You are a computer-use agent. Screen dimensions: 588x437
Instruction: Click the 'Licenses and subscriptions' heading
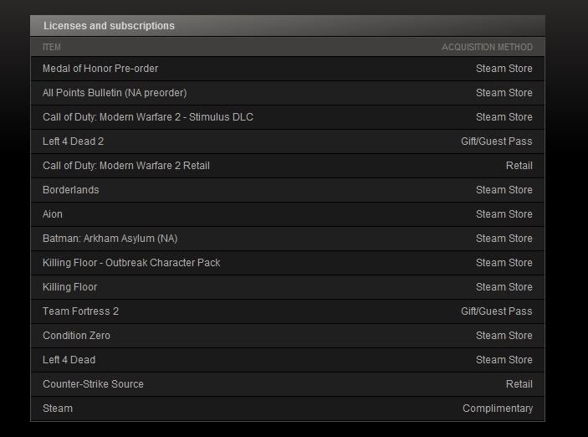click(x=109, y=26)
